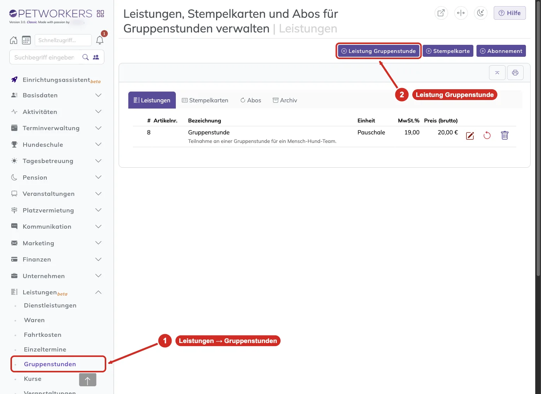
Task: Add a new Abonnement
Action: [501, 51]
